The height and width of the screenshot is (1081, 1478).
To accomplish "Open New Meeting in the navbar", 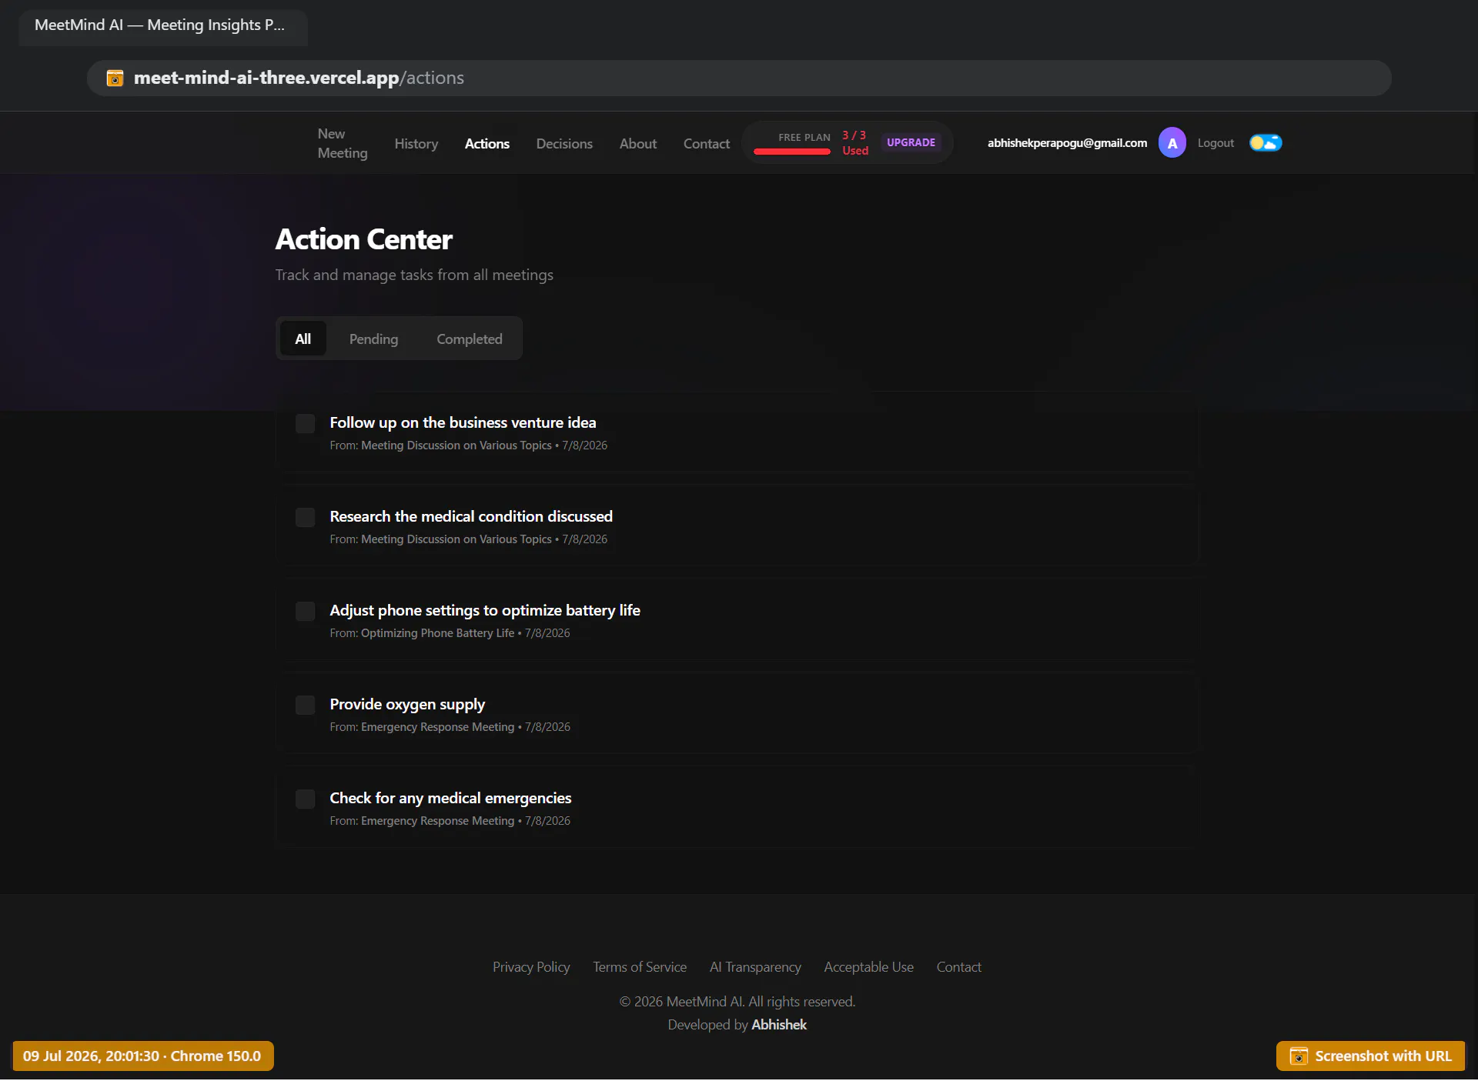I will point(343,143).
